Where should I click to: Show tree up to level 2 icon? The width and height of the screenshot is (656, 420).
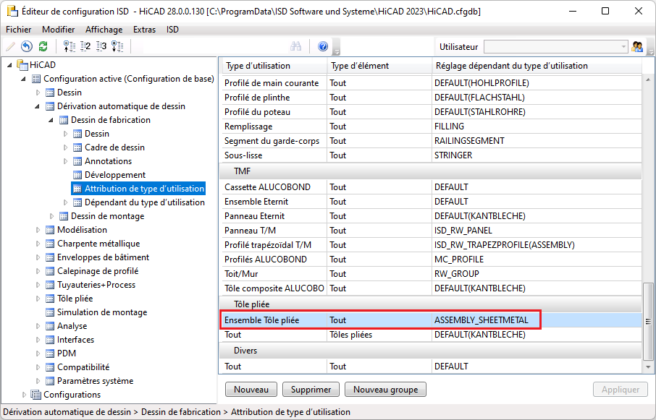click(85, 46)
